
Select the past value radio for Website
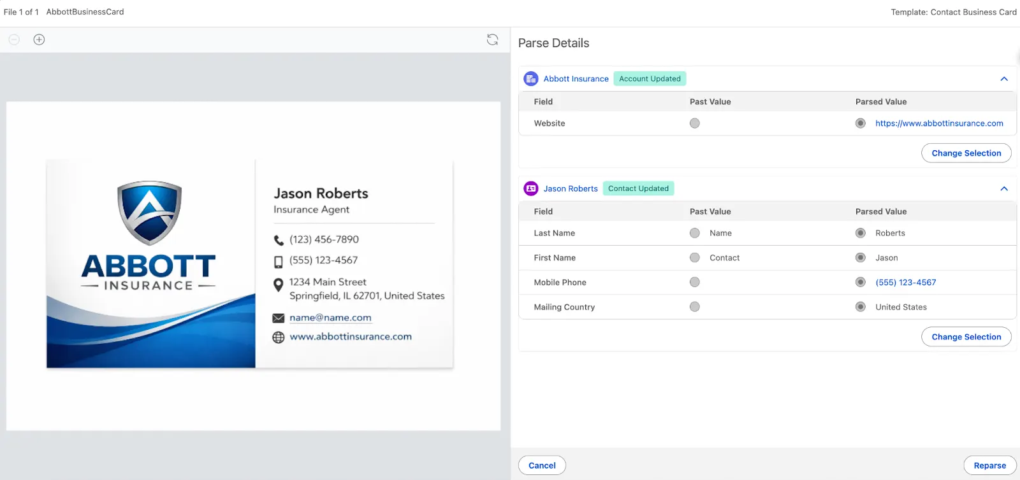(x=694, y=124)
